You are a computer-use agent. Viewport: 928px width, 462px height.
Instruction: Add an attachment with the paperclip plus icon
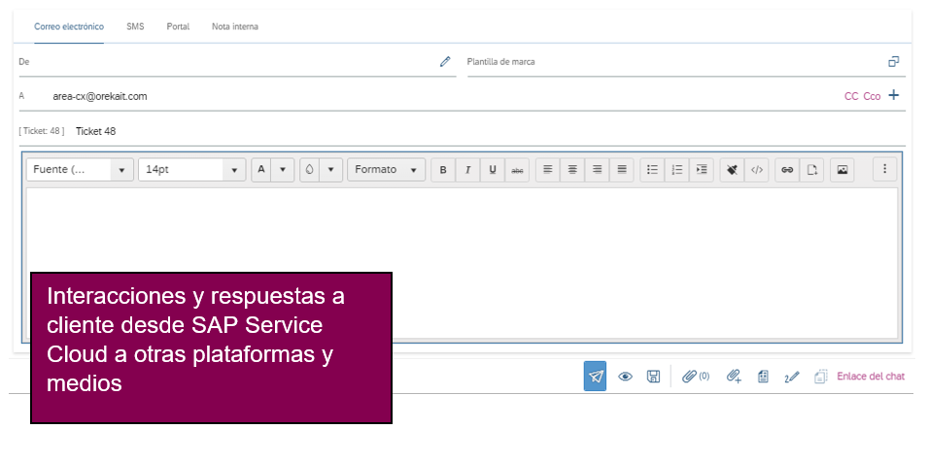pyautogui.click(x=734, y=377)
